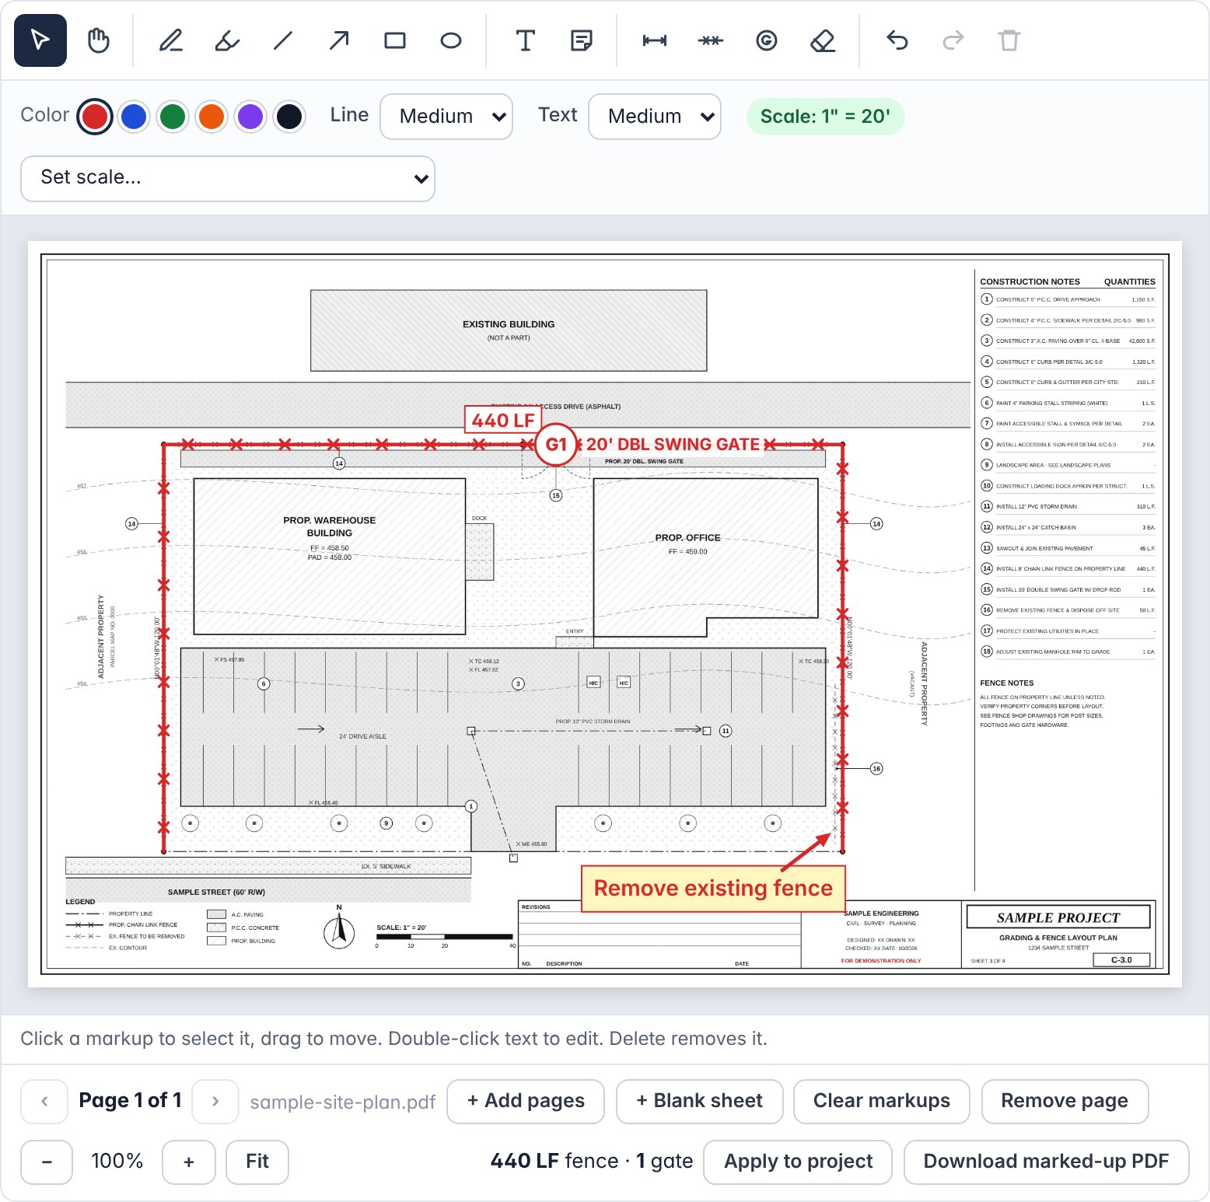Choose the rectangle shape tool
Viewport: 1210px width, 1202px height.
[395, 40]
